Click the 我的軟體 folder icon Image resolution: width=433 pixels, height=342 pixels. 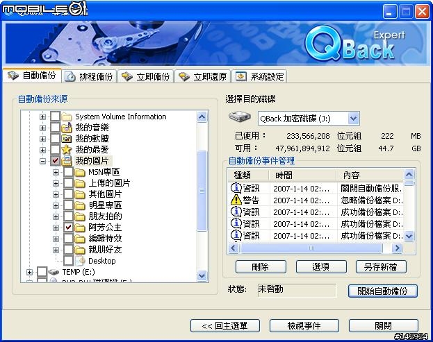(x=67, y=139)
